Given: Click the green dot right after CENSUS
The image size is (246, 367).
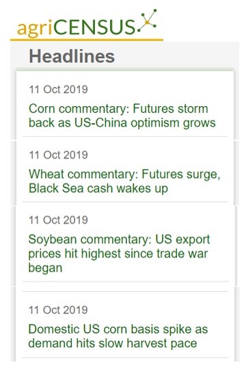Looking at the screenshot, I should (x=139, y=30).
